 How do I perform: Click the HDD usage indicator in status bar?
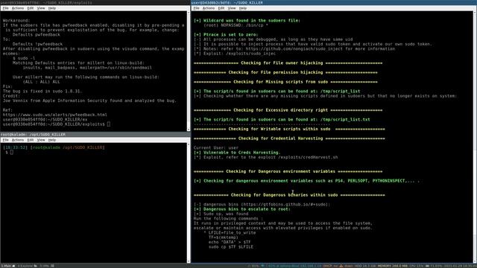[365, 266]
